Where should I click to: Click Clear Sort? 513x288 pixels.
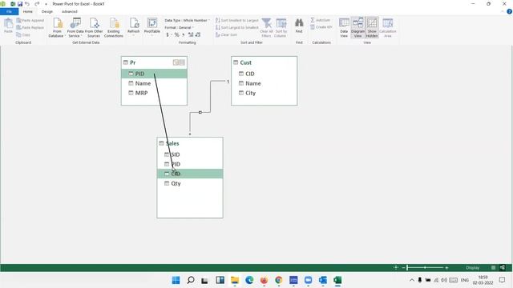226,34
